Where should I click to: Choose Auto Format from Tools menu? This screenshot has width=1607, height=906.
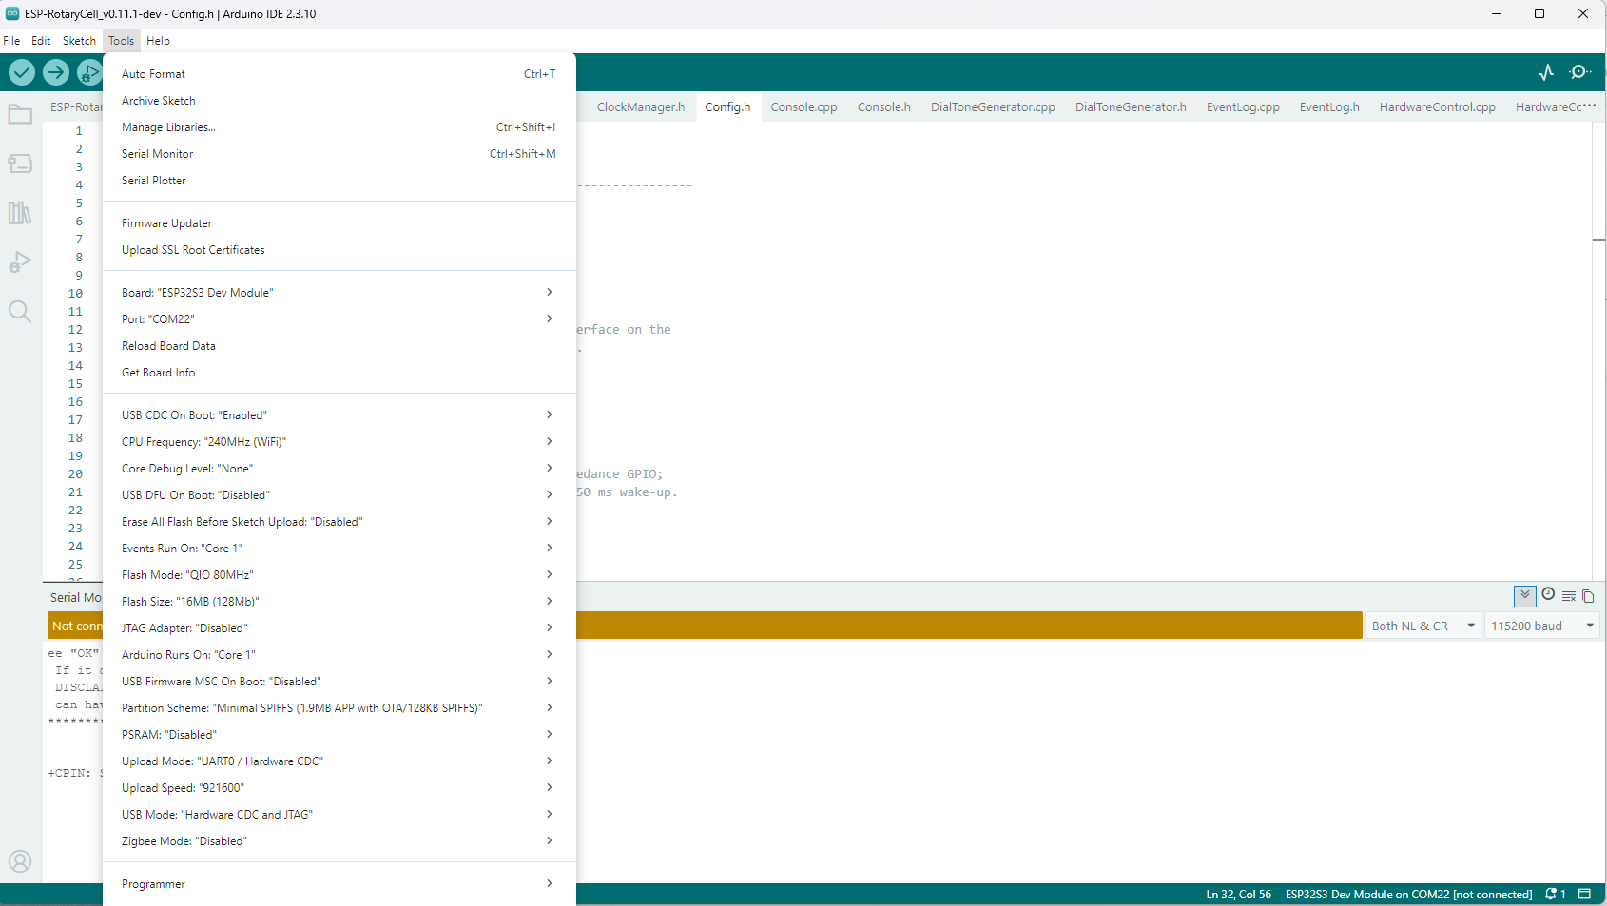tap(339, 74)
